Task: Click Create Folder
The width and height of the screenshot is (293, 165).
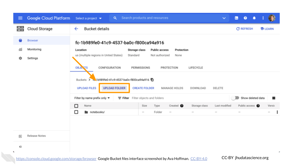Action: (143, 88)
